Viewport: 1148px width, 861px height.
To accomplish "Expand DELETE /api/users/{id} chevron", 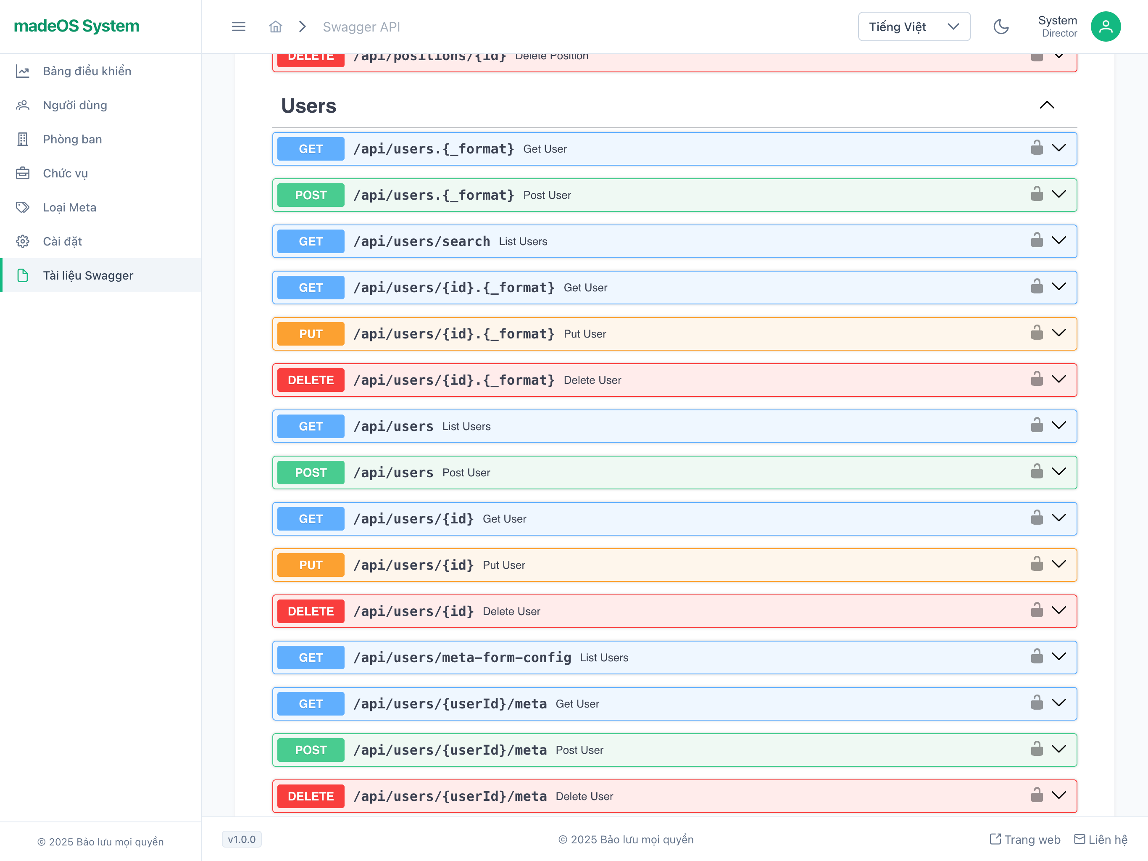I will pyautogui.click(x=1059, y=610).
